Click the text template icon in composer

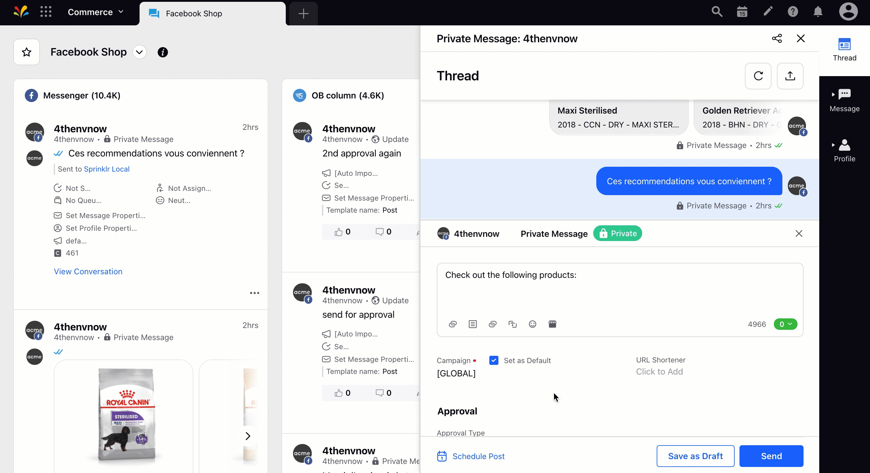(x=472, y=324)
